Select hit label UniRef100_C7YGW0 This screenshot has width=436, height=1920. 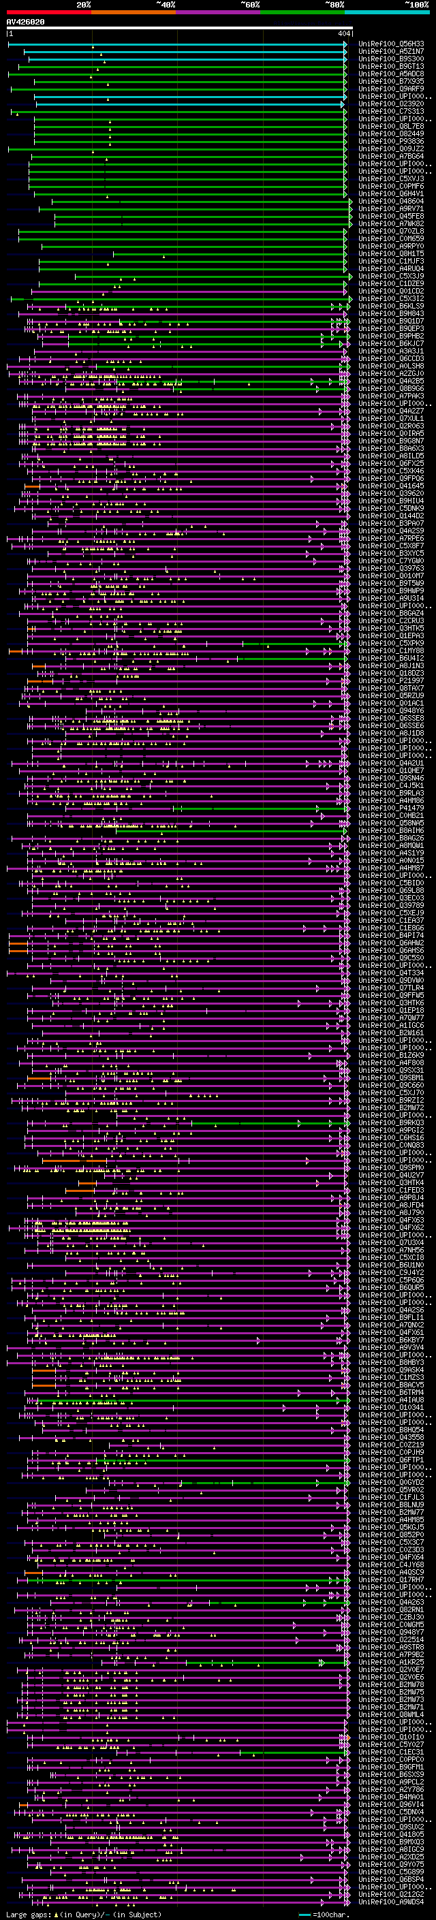(391, 561)
